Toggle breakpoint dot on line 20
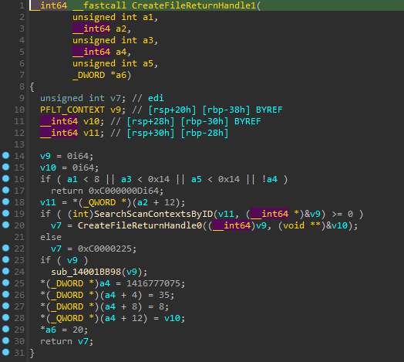The width and height of the screenshot is (404, 362). click(x=5, y=225)
